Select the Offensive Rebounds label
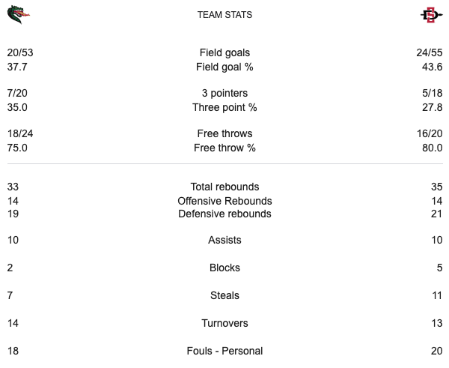Image resolution: width=449 pixels, height=368 pixels. click(x=224, y=201)
